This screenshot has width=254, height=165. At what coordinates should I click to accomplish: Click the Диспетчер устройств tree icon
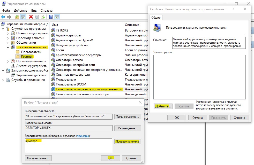(13, 66)
